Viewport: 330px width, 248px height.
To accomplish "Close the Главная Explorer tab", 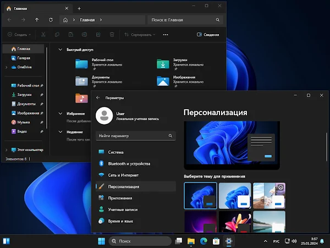I will (67, 8).
